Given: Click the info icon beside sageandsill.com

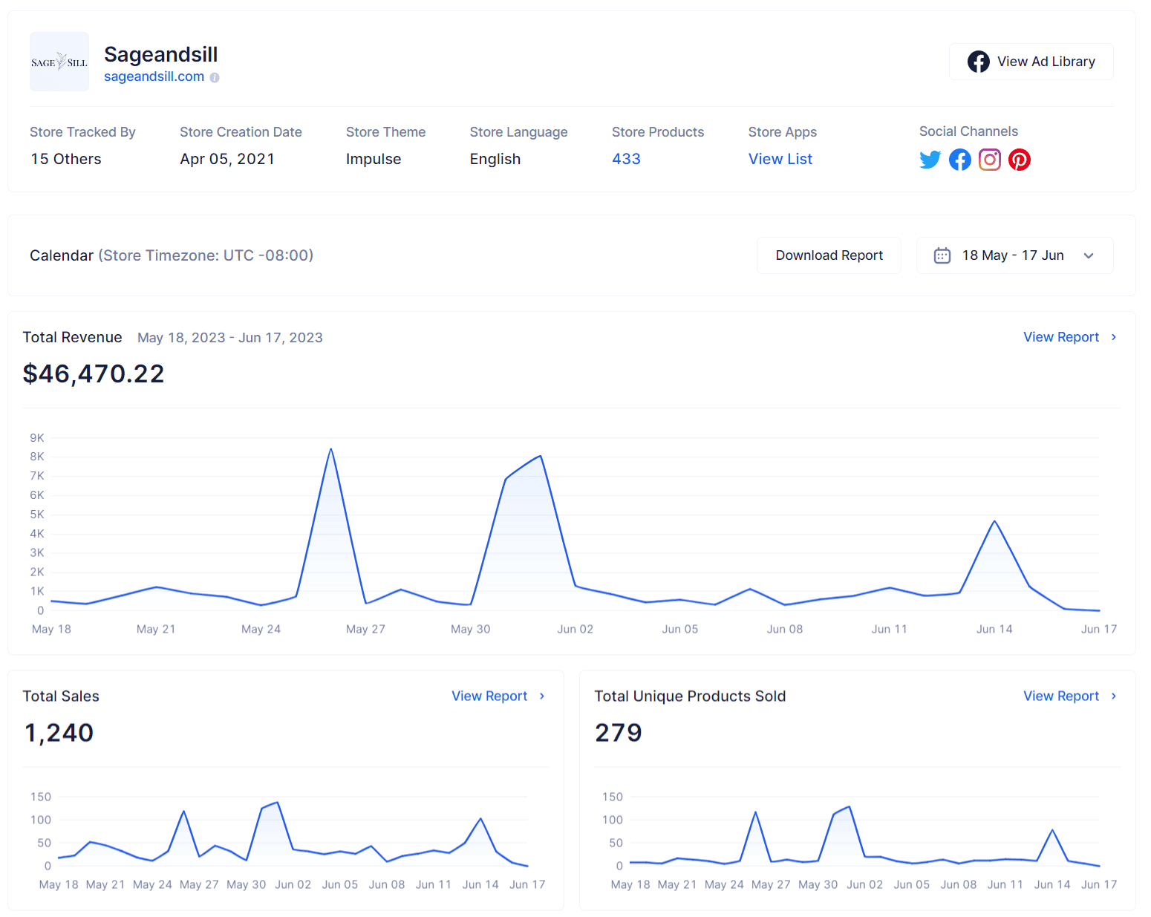Looking at the screenshot, I should tap(214, 76).
